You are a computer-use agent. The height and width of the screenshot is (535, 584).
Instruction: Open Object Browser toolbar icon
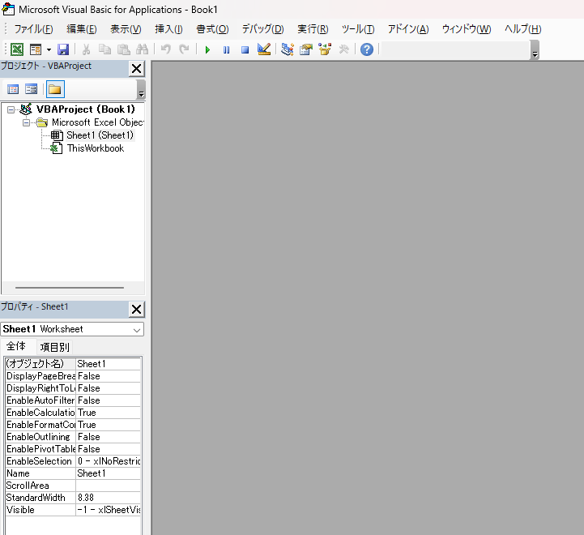pos(325,49)
